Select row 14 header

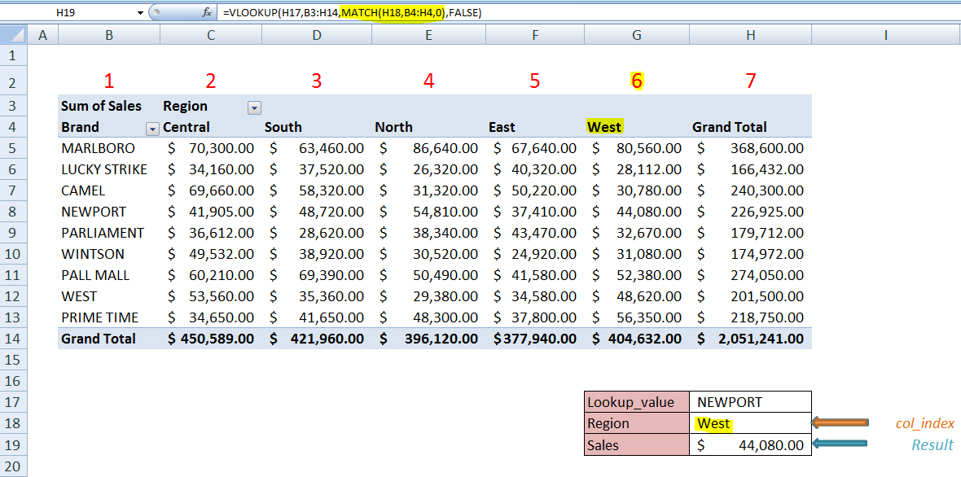tap(14, 339)
